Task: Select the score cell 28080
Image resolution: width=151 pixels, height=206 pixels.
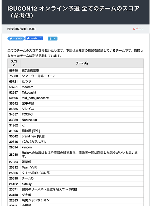Action: click(14, 155)
